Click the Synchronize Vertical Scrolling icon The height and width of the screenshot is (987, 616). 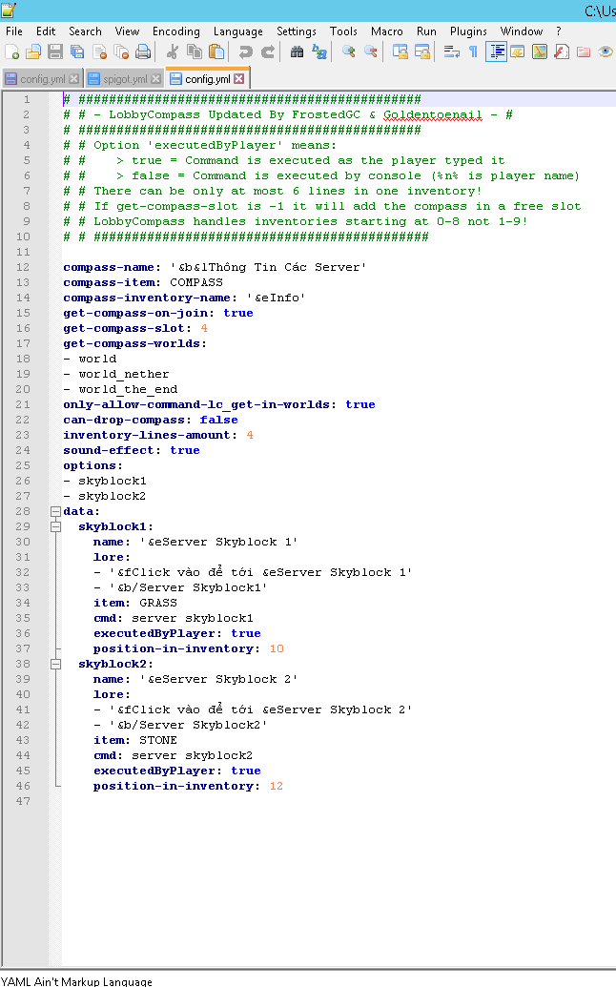400,52
